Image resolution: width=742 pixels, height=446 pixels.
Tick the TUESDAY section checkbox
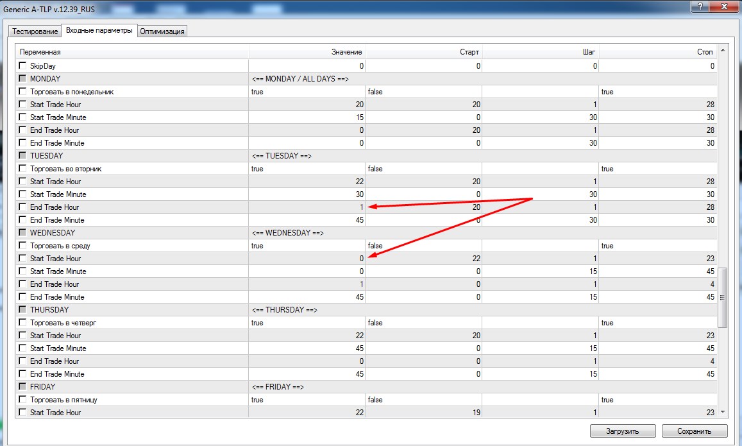tap(22, 155)
